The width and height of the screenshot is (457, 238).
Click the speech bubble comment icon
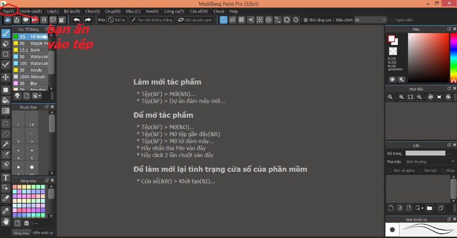[25, 20]
